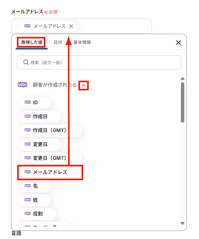Viewport: 199px width, 239px height.
Task: Click the Woo icon on the 姓 chip
Action: pos(27,200)
